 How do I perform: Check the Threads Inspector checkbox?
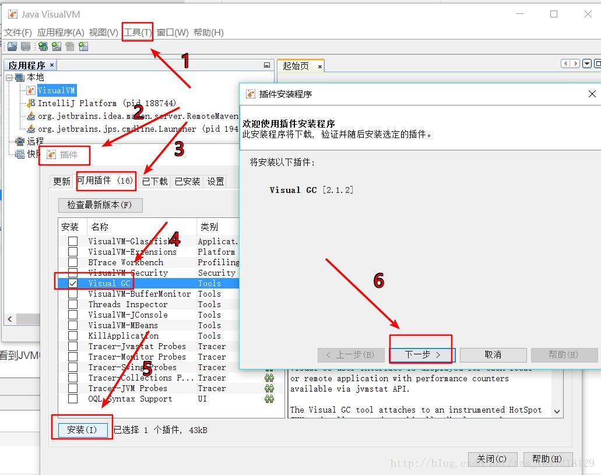click(73, 304)
